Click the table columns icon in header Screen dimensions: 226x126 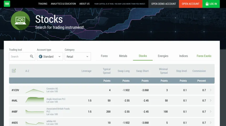[14, 71]
